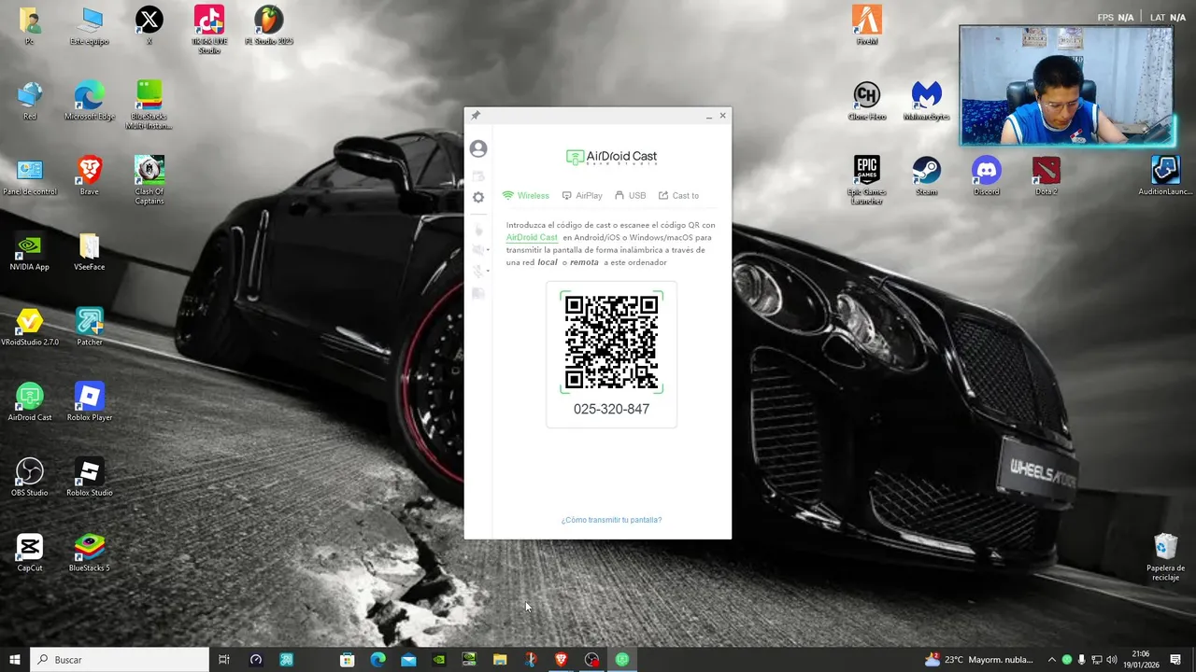Image resolution: width=1196 pixels, height=672 pixels.
Task: Toggle the muted microphone icon in sidebar
Action: 477,272
